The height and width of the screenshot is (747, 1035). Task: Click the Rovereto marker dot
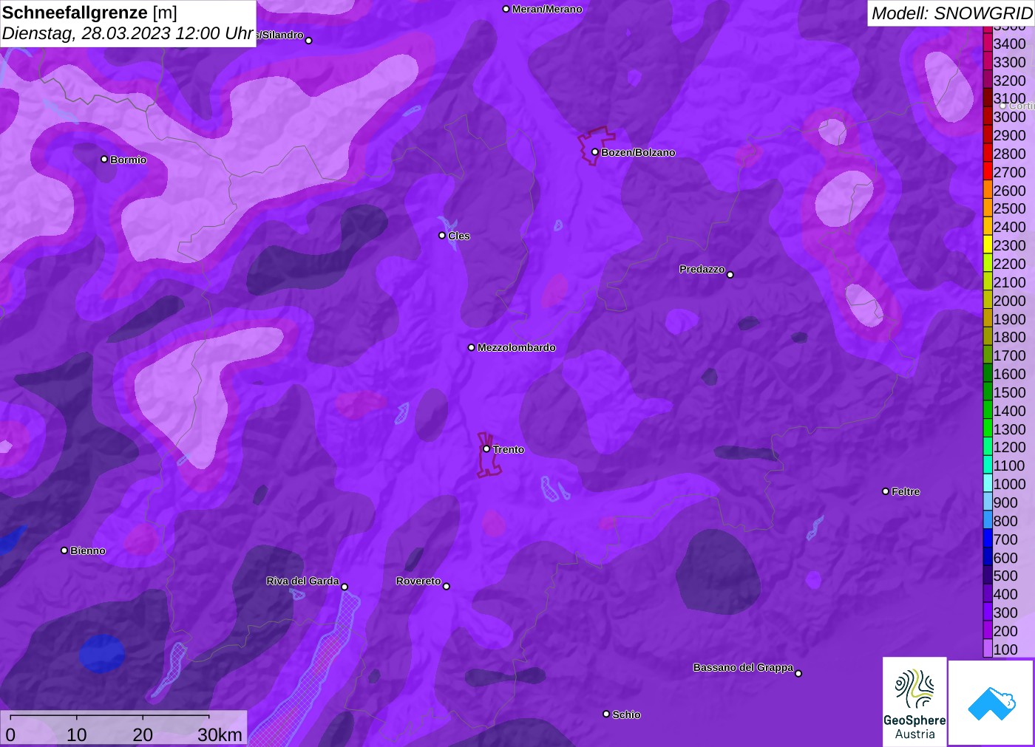point(447,587)
